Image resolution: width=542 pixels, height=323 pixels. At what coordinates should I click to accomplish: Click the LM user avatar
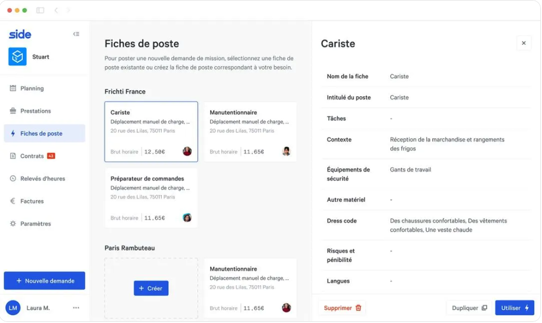[13, 308]
